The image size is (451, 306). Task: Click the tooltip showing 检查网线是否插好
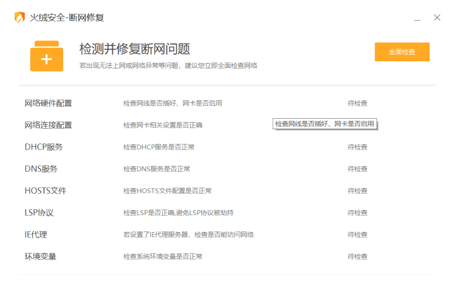[x=325, y=124]
